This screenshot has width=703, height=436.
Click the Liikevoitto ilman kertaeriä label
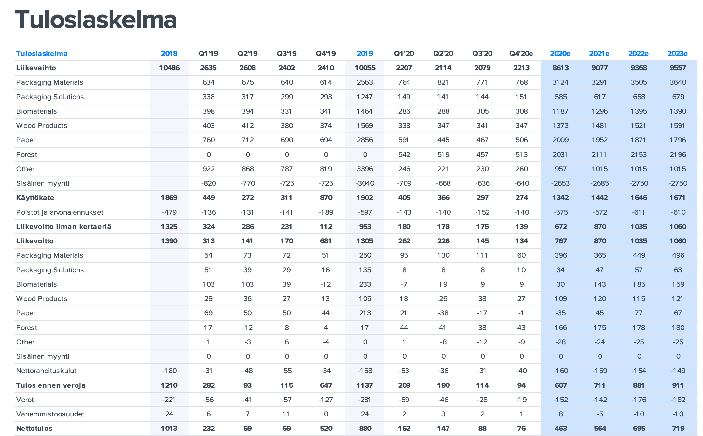pos(63,227)
